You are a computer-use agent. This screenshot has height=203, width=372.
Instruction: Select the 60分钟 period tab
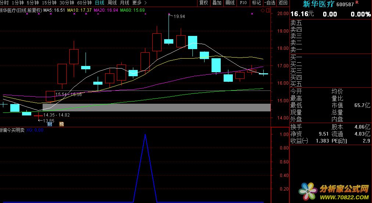[84, 3]
